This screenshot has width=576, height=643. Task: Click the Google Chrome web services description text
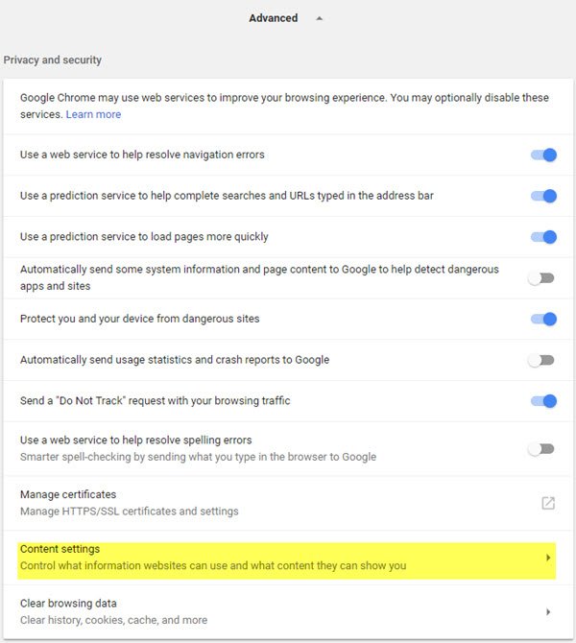click(x=284, y=98)
